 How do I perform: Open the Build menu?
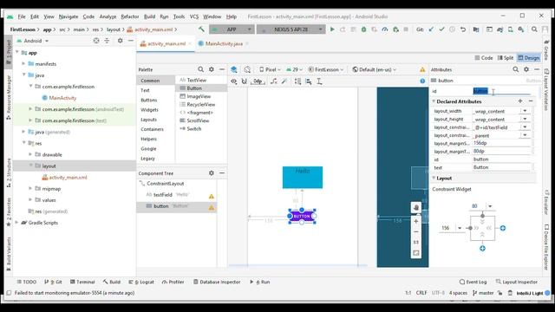[x=149, y=16]
